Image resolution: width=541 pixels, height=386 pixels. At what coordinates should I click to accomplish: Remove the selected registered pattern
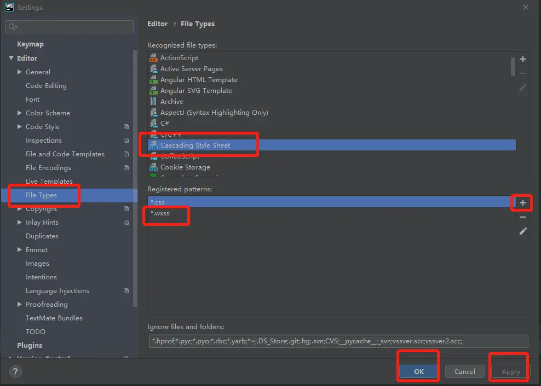523,217
